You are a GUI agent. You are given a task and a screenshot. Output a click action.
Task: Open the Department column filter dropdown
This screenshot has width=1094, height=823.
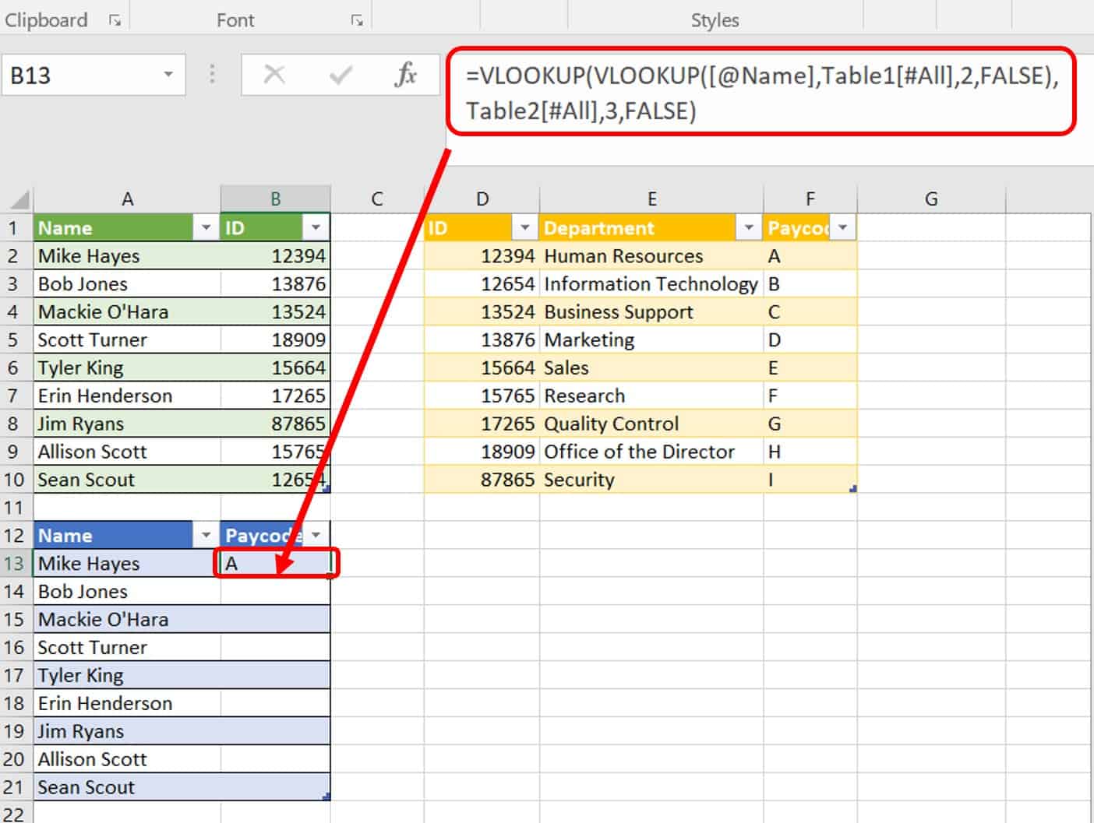click(x=748, y=228)
